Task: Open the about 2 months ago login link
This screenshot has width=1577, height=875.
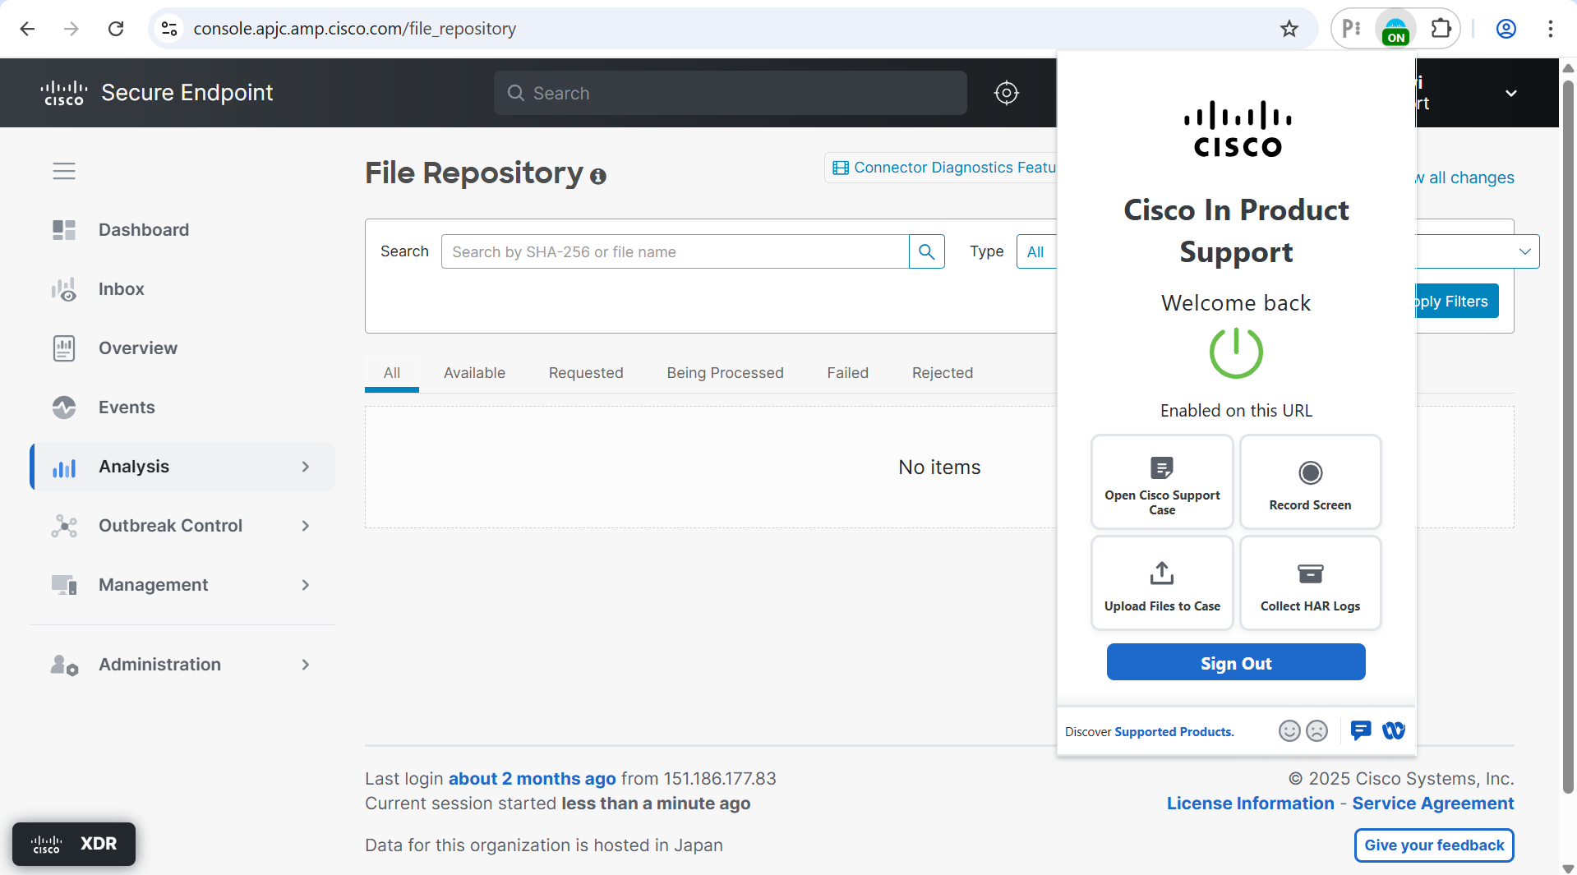Action: pyautogui.click(x=532, y=779)
